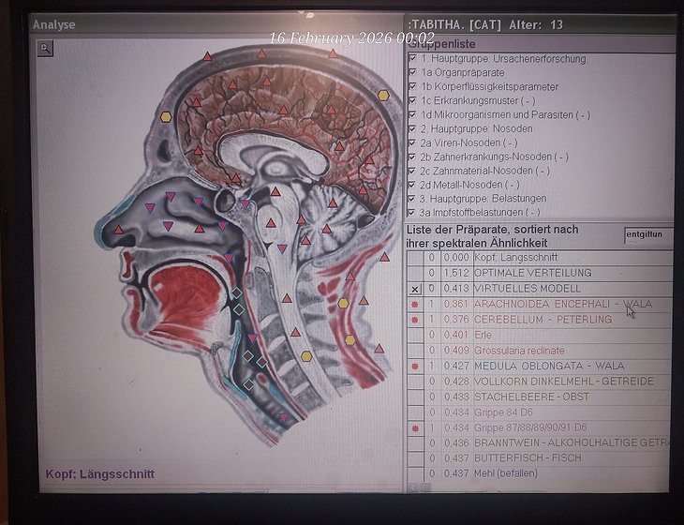This screenshot has width=684, height=525.
Task: Uncheck 1a Organpräparate group checkbox
Action: 412,72
